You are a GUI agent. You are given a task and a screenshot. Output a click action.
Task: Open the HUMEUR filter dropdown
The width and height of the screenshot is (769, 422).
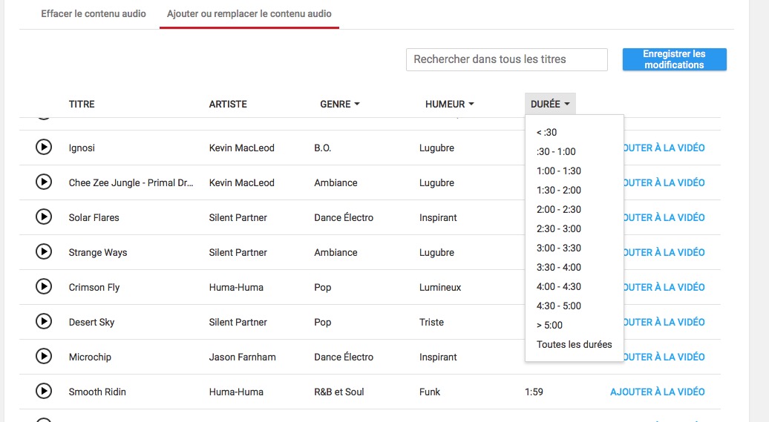pos(449,104)
